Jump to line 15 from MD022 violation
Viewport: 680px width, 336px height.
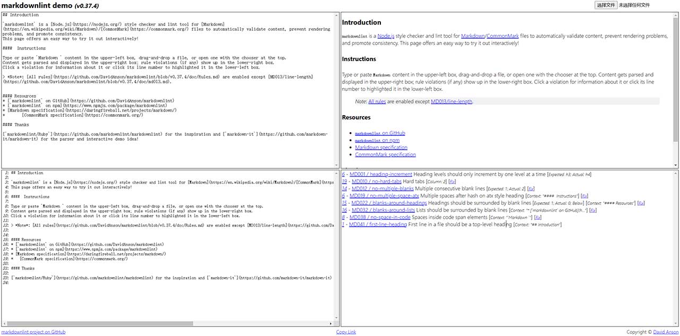(x=344, y=203)
